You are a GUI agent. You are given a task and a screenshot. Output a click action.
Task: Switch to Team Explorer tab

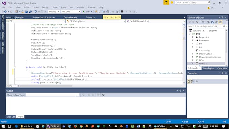[x=209, y=68]
